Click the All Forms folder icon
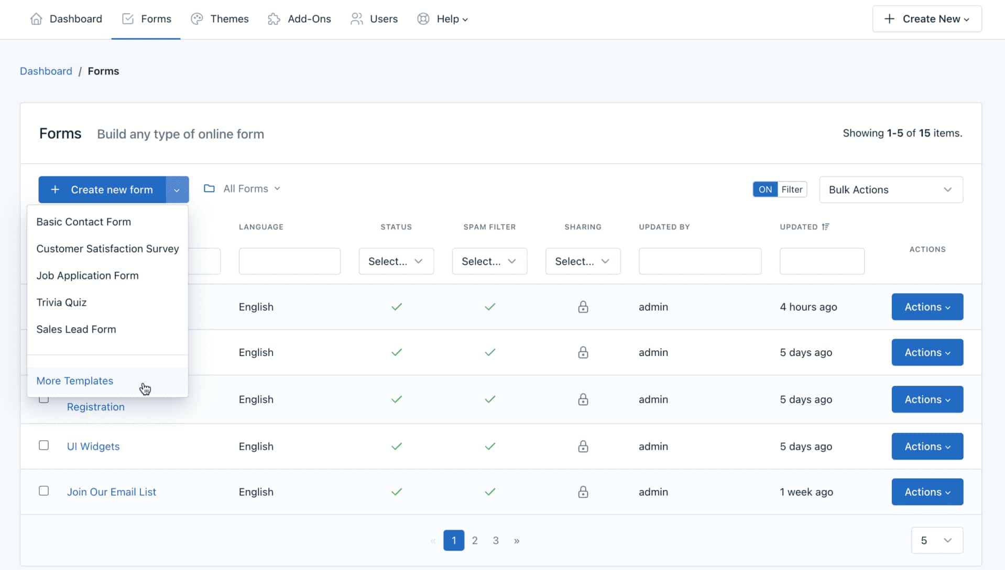Viewport: 1005px width, 570px height. point(209,188)
